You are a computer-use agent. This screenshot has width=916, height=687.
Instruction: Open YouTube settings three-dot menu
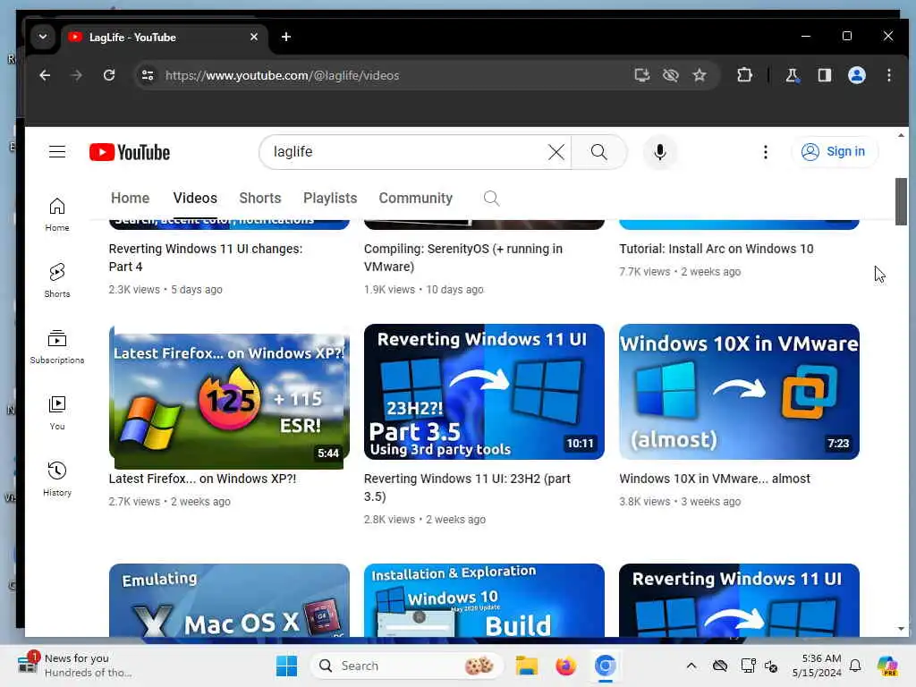[766, 152]
